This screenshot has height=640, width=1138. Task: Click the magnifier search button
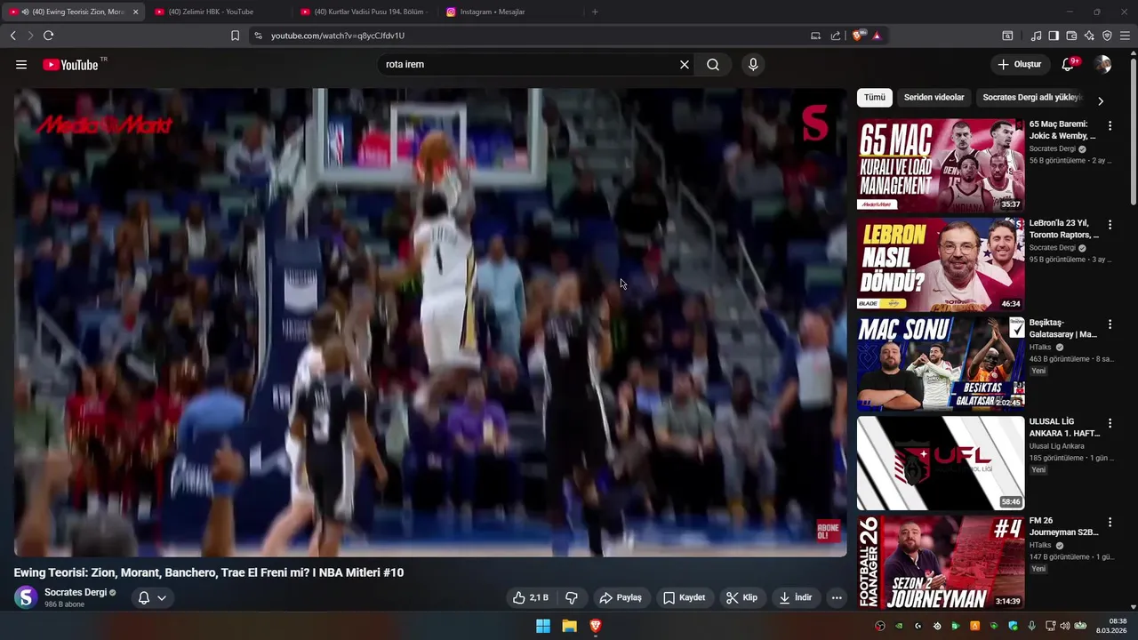pyautogui.click(x=713, y=65)
